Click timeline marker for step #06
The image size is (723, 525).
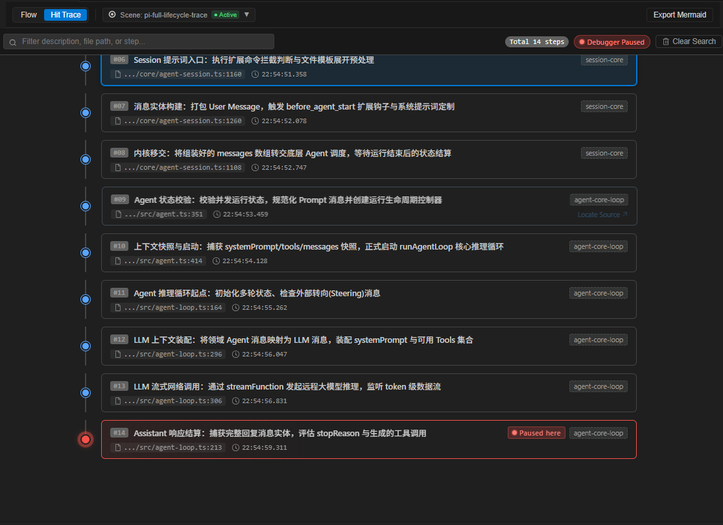pyautogui.click(x=86, y=66)
